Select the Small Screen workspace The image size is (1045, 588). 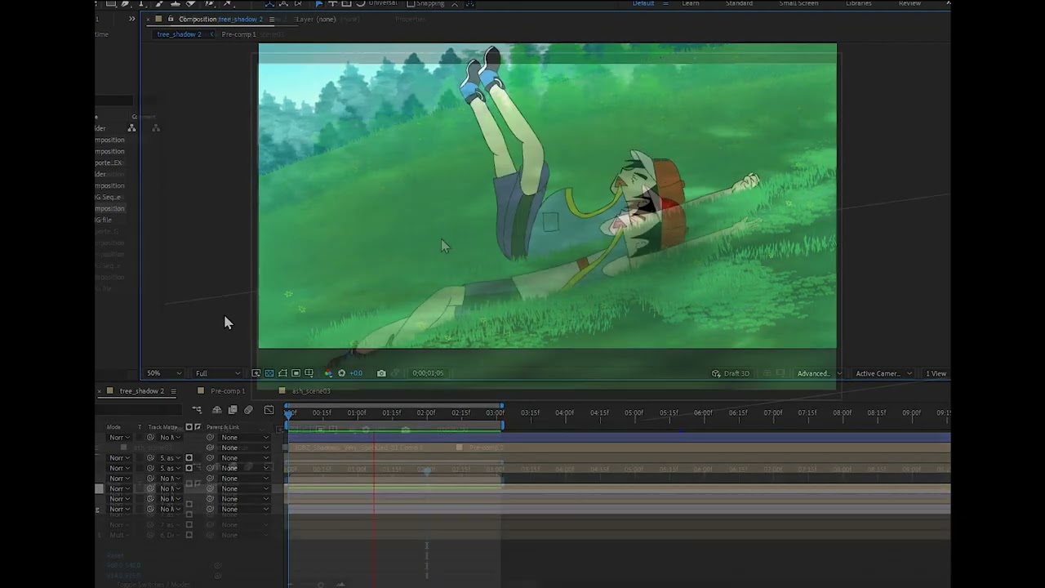798,3
